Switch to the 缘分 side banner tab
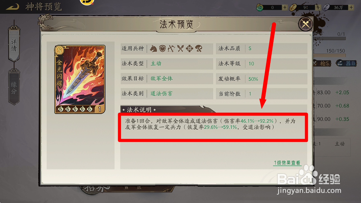The height and width of the screenshot is (203, 361). pos(14,87)
